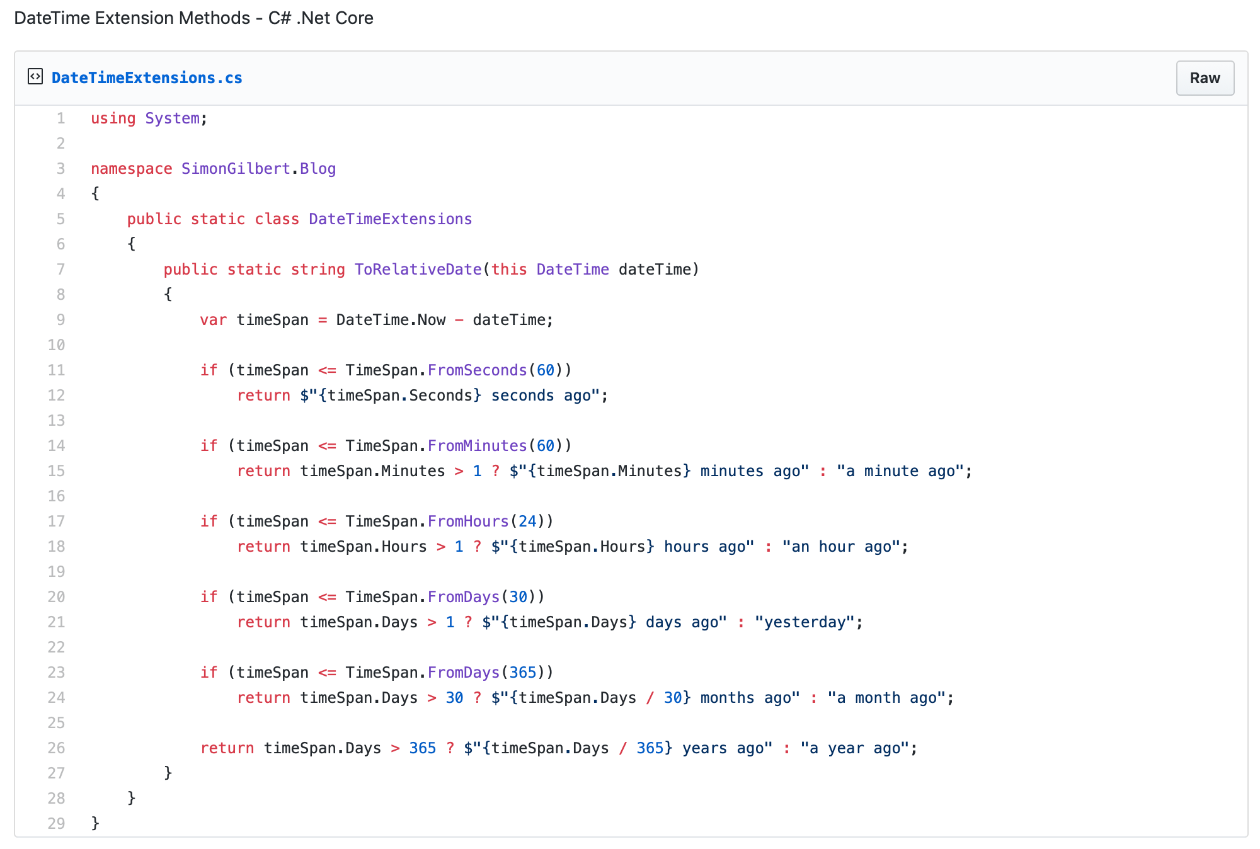Click 'using System;' code line
Image resolution: width=1260 pixels, height=849 pixels.
[x=149, y=118]
